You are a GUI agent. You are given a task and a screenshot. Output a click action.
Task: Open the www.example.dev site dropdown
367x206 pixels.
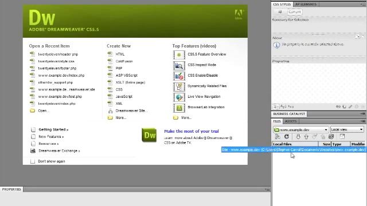tap(300, 129)
